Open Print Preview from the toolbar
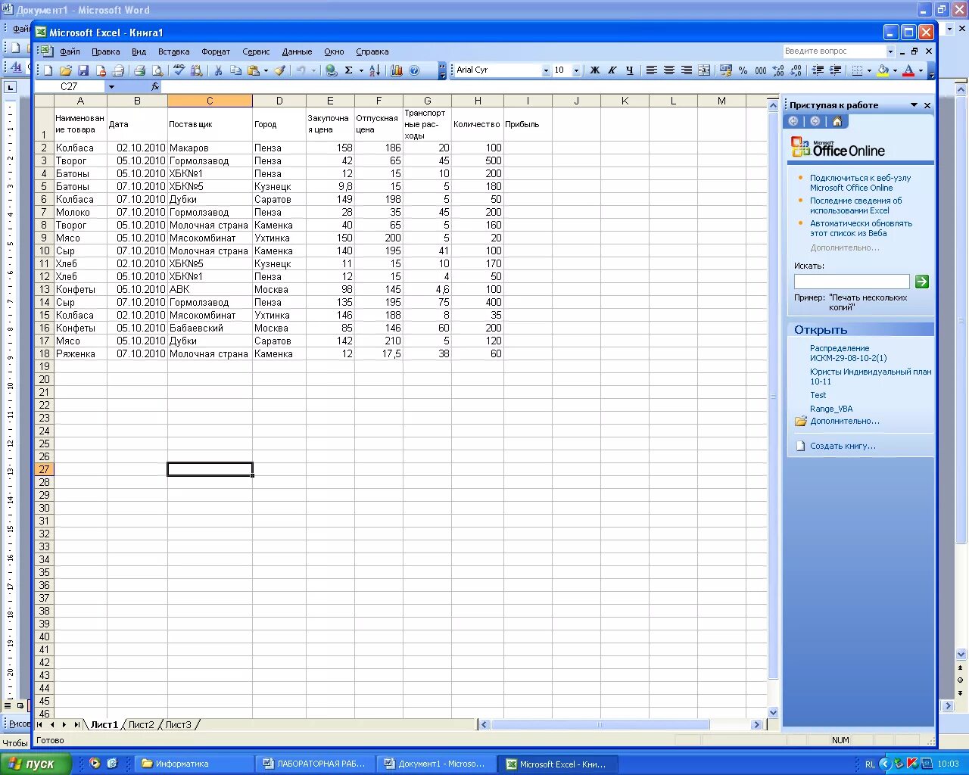The width and height of the screenshot is (969, 775). click(157, 70)
